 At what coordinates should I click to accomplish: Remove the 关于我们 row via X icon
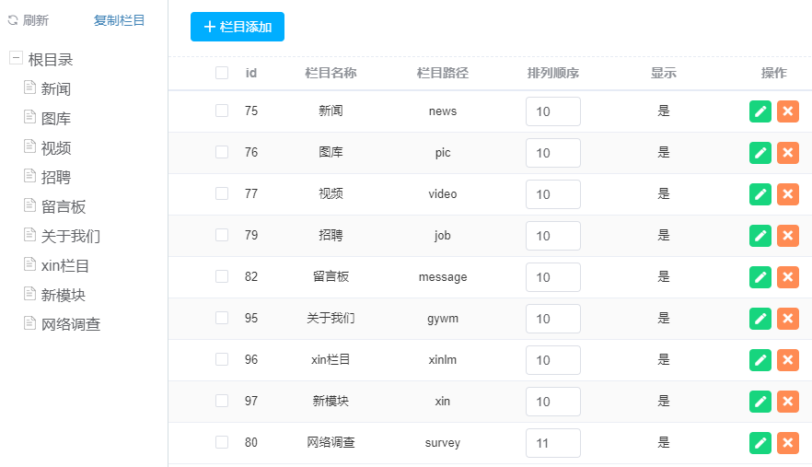787,319
